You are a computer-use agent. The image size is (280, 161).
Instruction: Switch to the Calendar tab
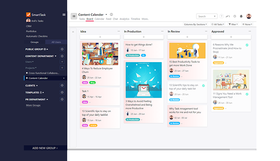tap(99, 19)
